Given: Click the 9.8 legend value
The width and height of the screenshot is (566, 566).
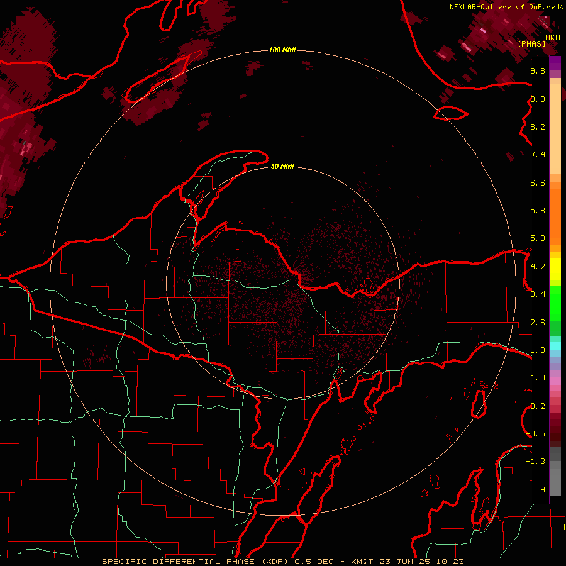Looking at the screenshot, I should [x=538, y=70].
